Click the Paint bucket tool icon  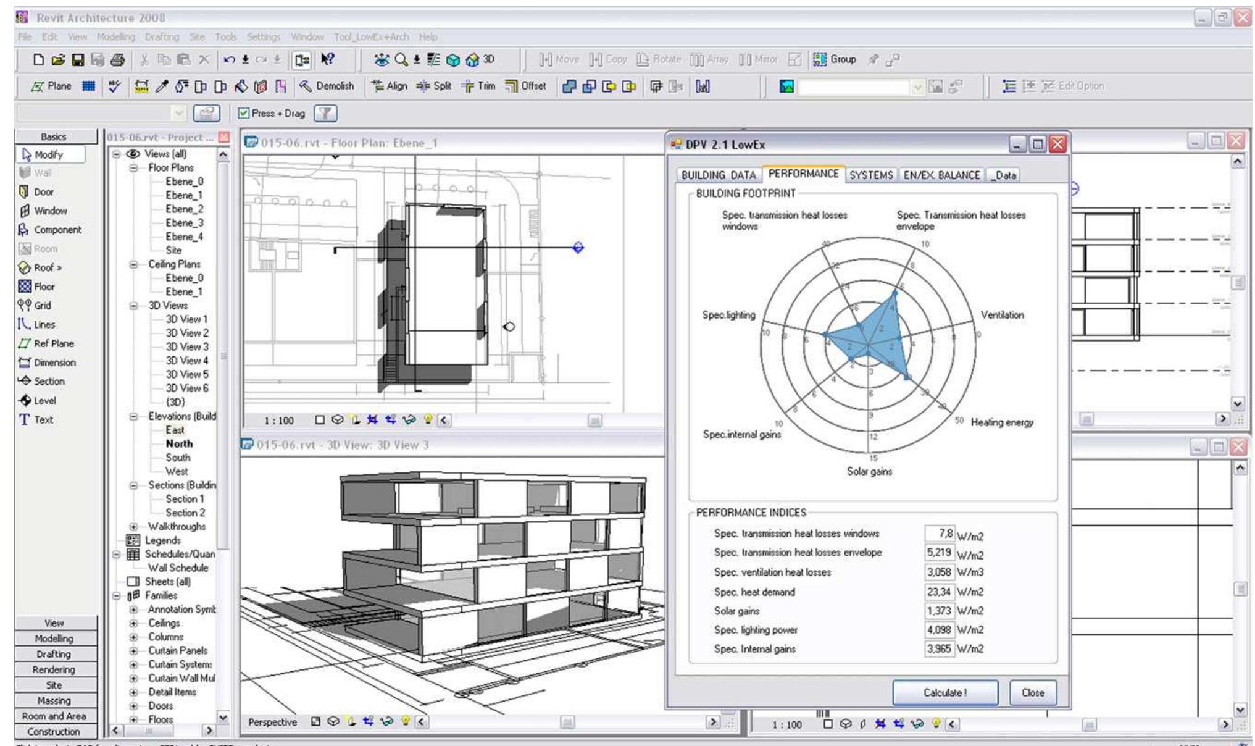tap(240, 86)
